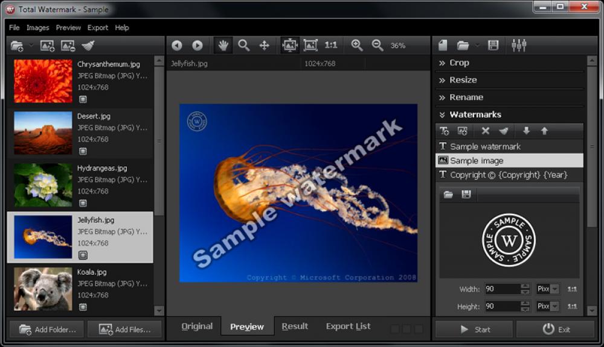This screenshot has height=347, width=604.
Task: Delete the selected watermark
Action: (x=486, y=130)
